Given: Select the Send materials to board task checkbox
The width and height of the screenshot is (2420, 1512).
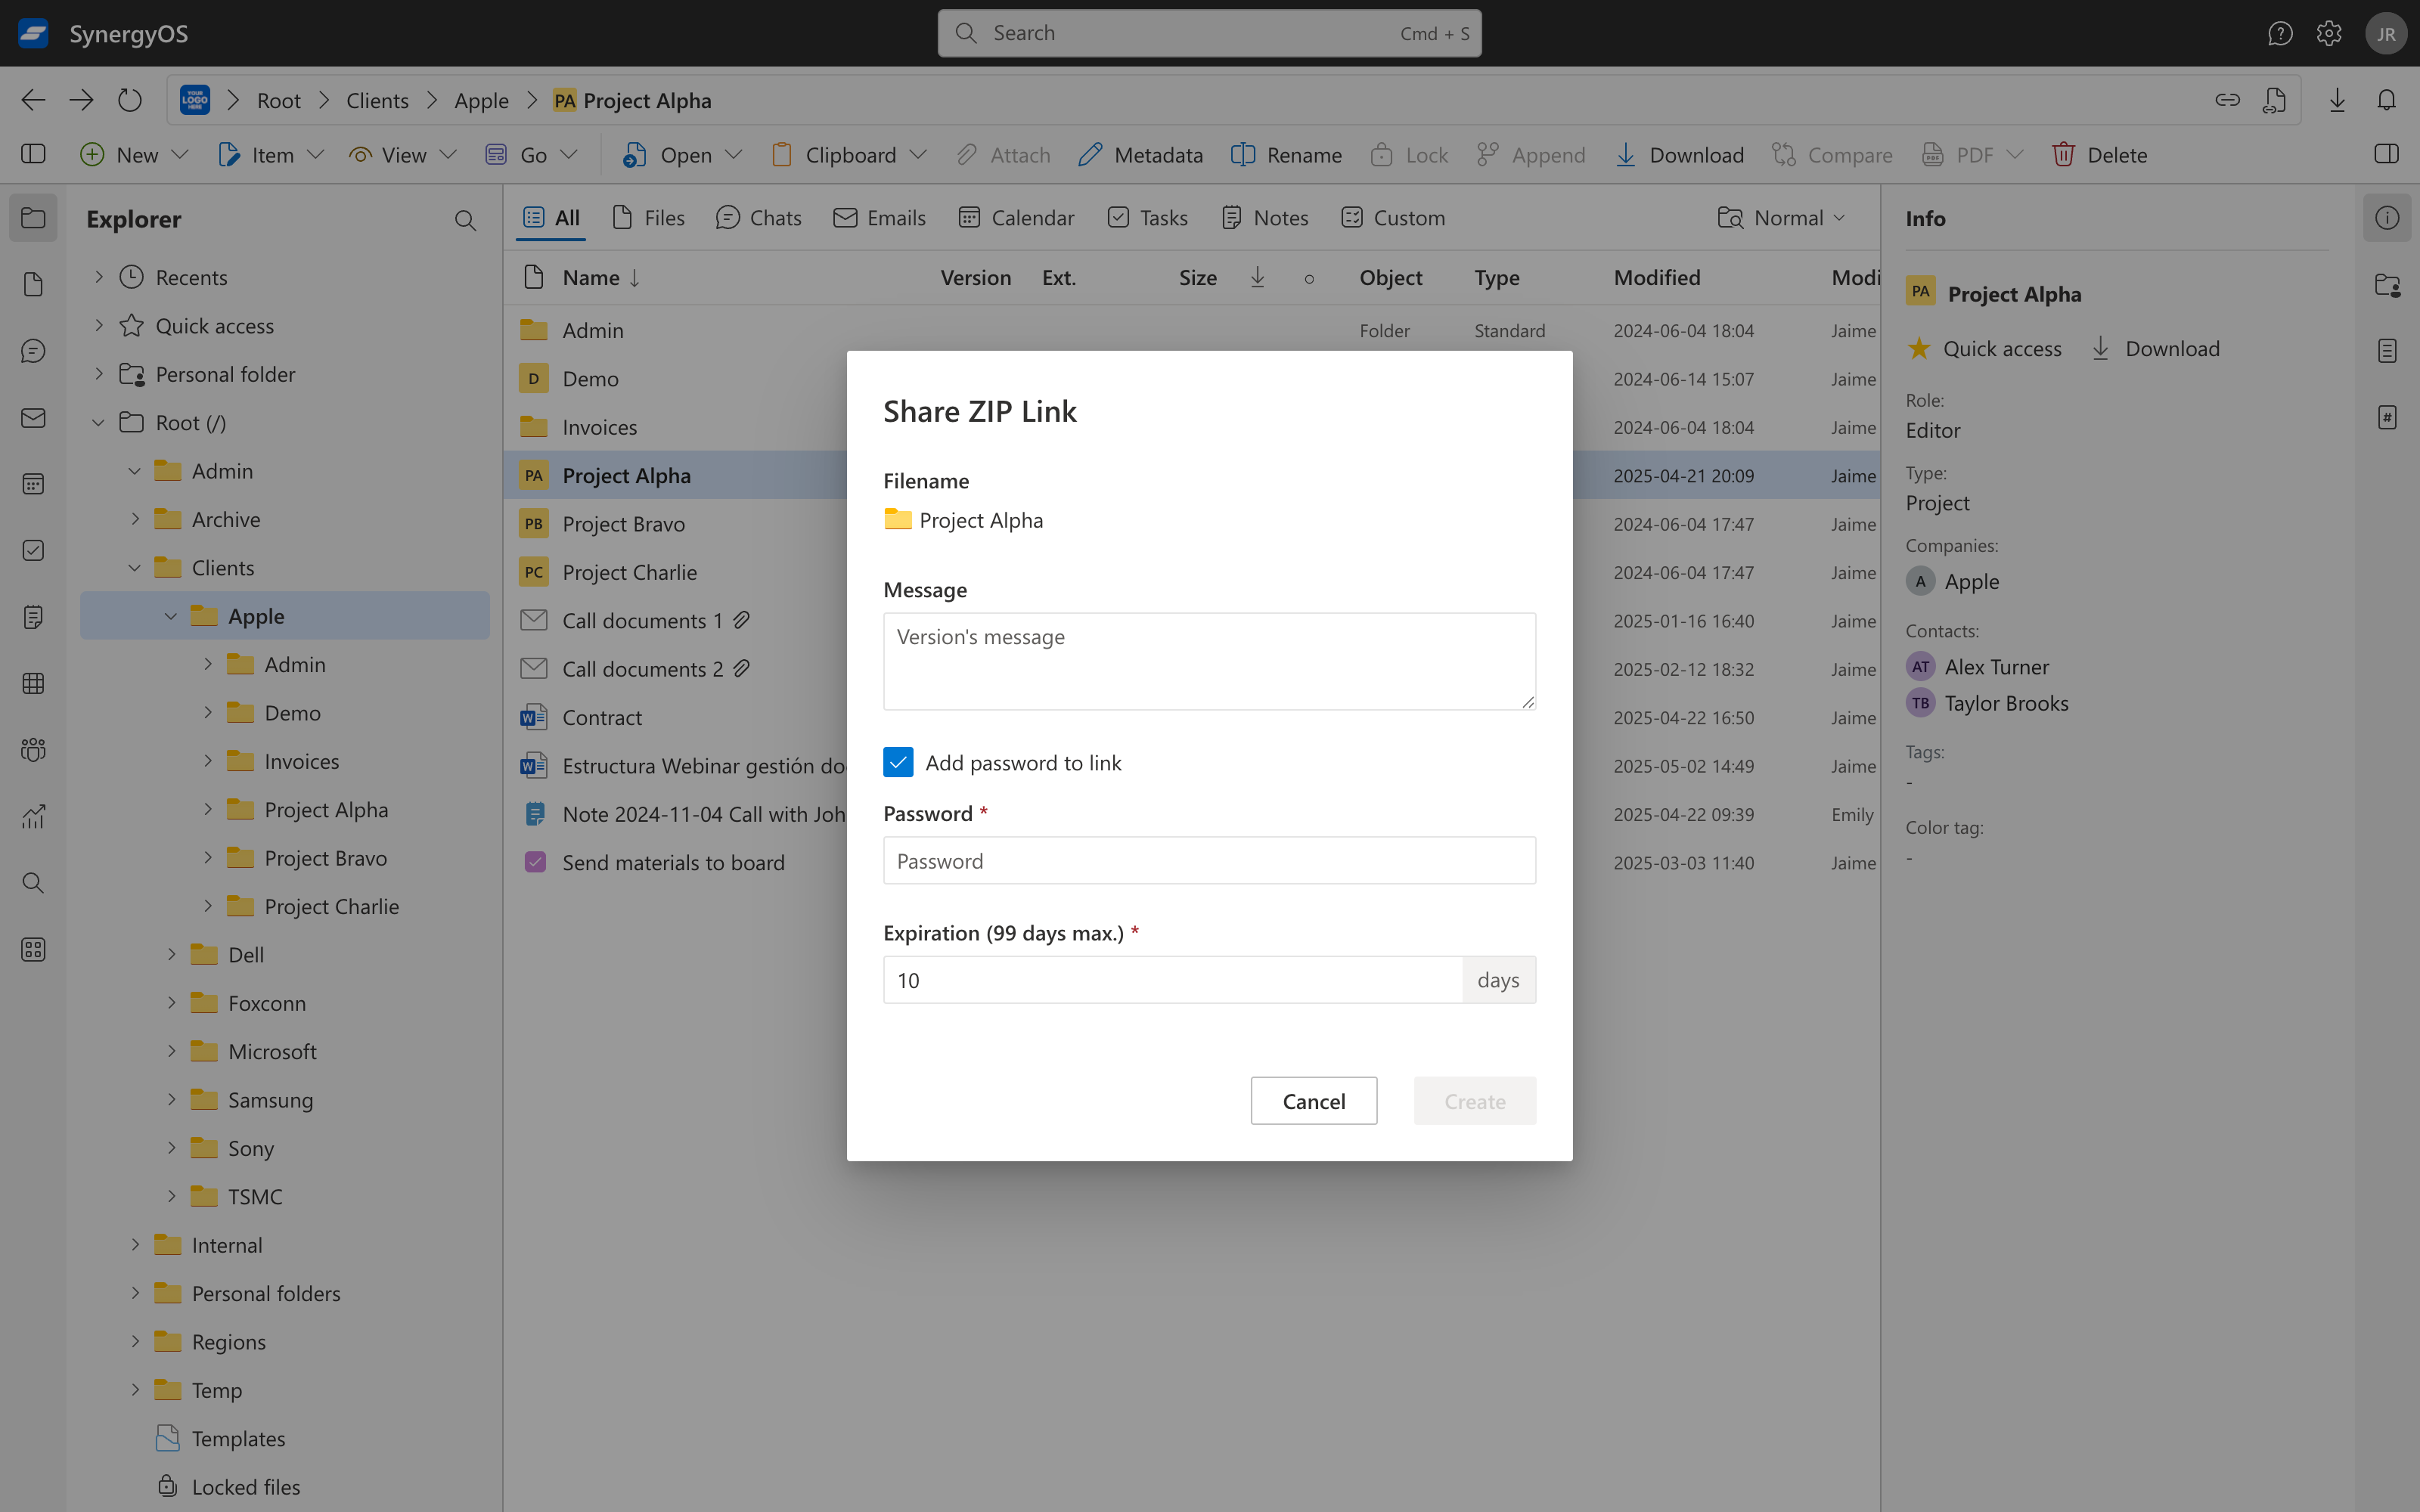Looking at the screenshot, I should [535, 862].
